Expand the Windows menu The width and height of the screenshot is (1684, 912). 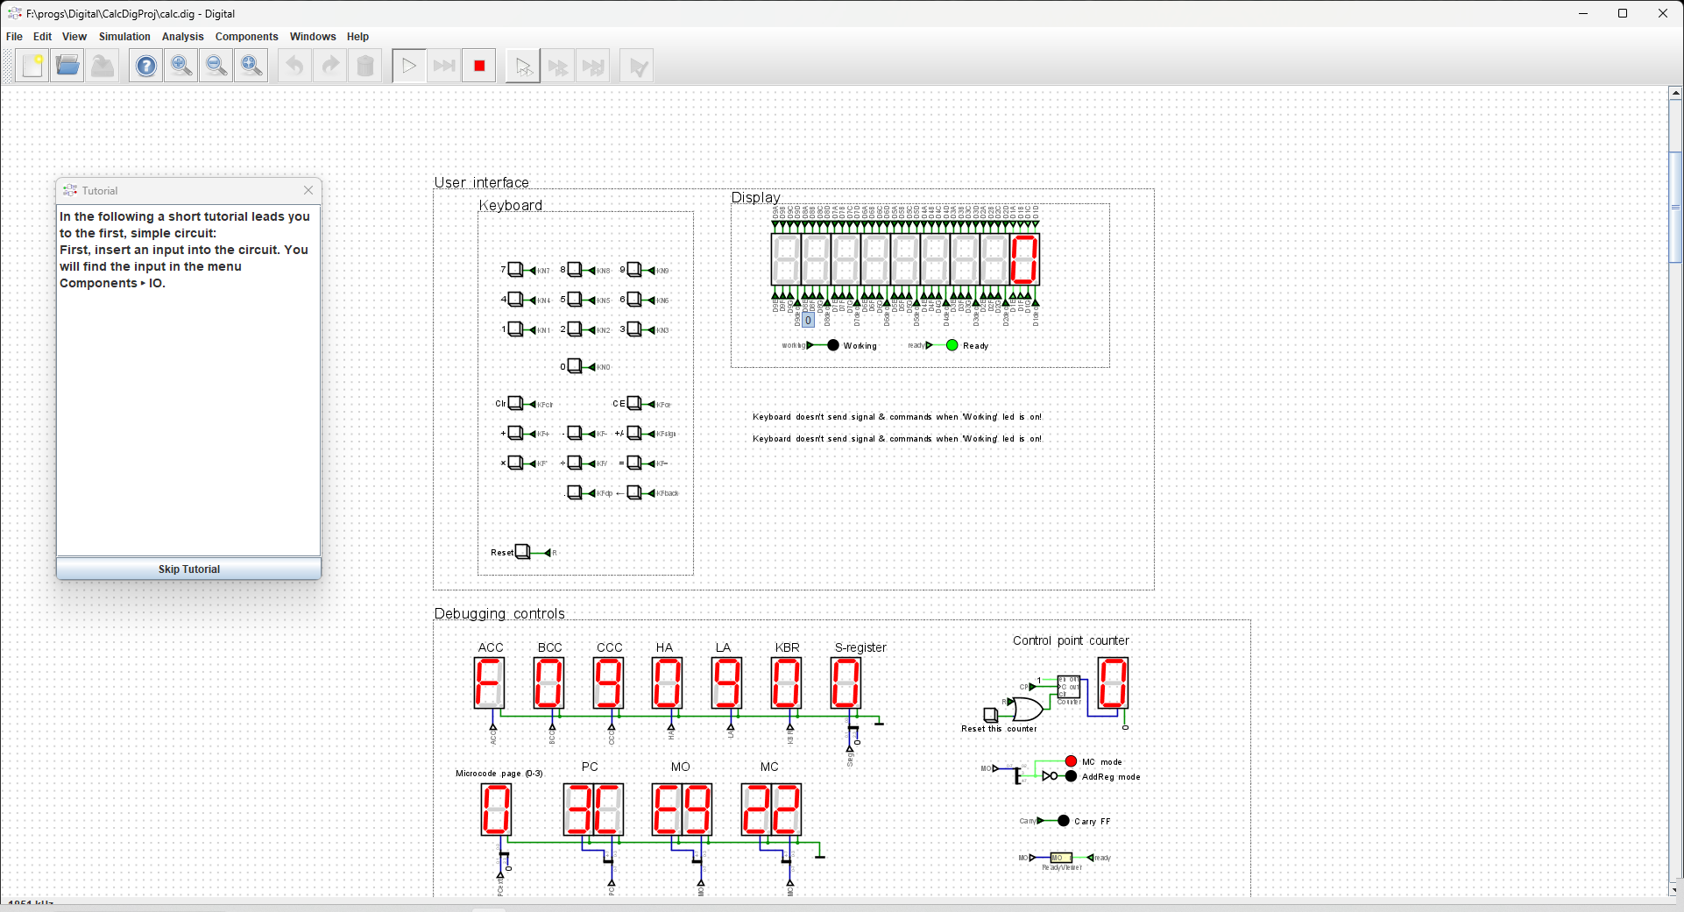coord(313,37)
